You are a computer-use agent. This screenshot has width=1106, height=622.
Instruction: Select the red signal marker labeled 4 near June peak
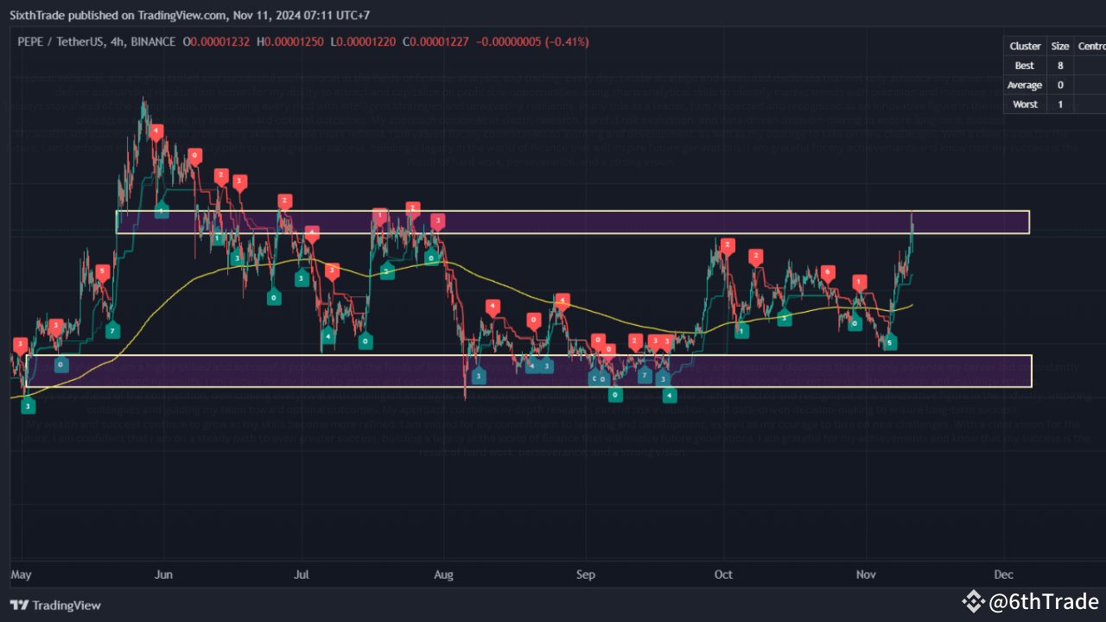point(156,131)
